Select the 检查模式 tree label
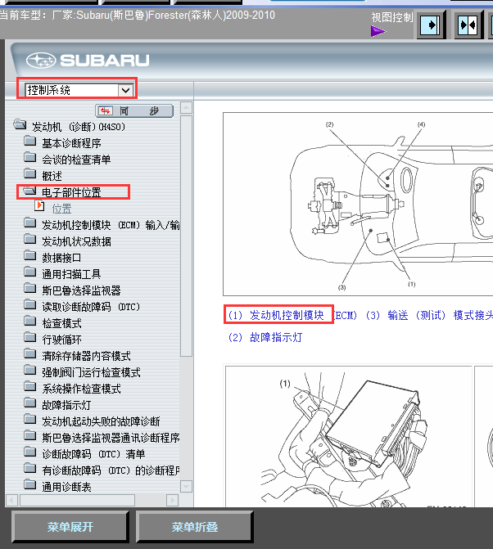 click(x=61, y=323)
